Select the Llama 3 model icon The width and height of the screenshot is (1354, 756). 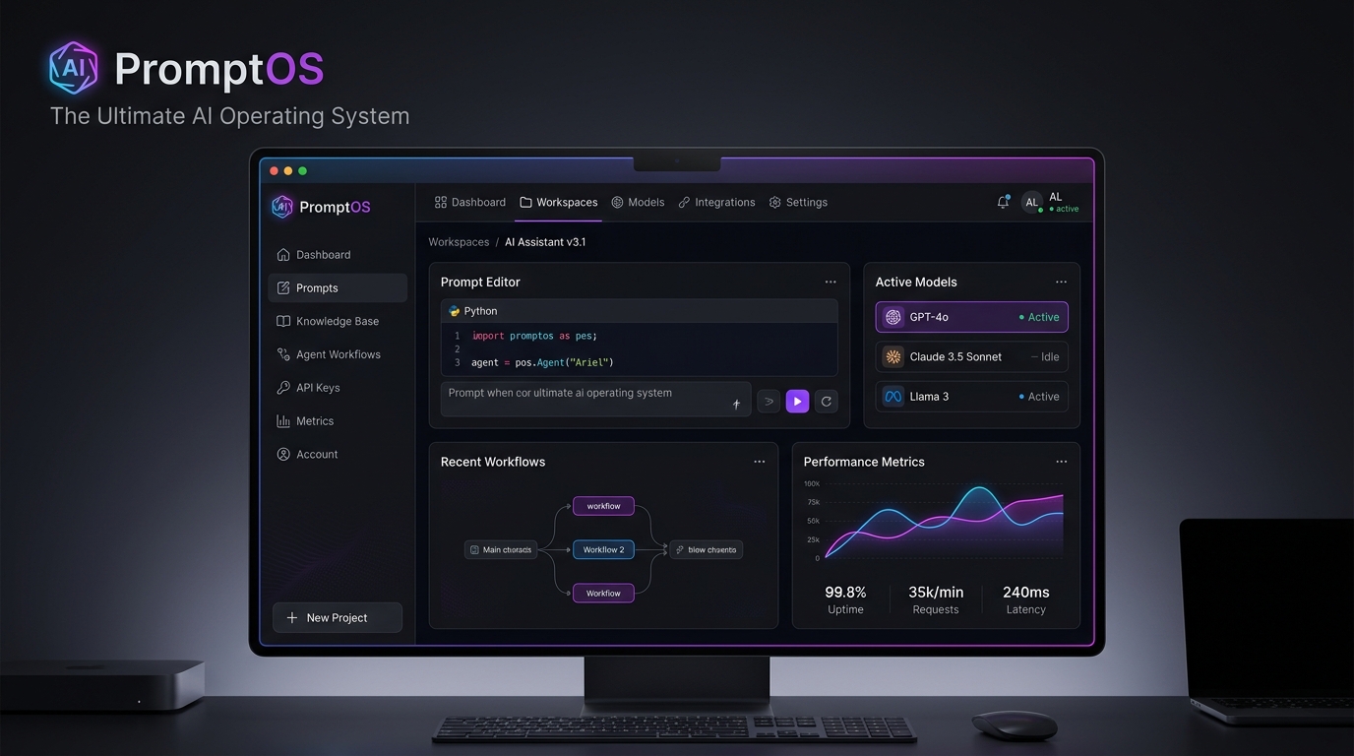892,397
